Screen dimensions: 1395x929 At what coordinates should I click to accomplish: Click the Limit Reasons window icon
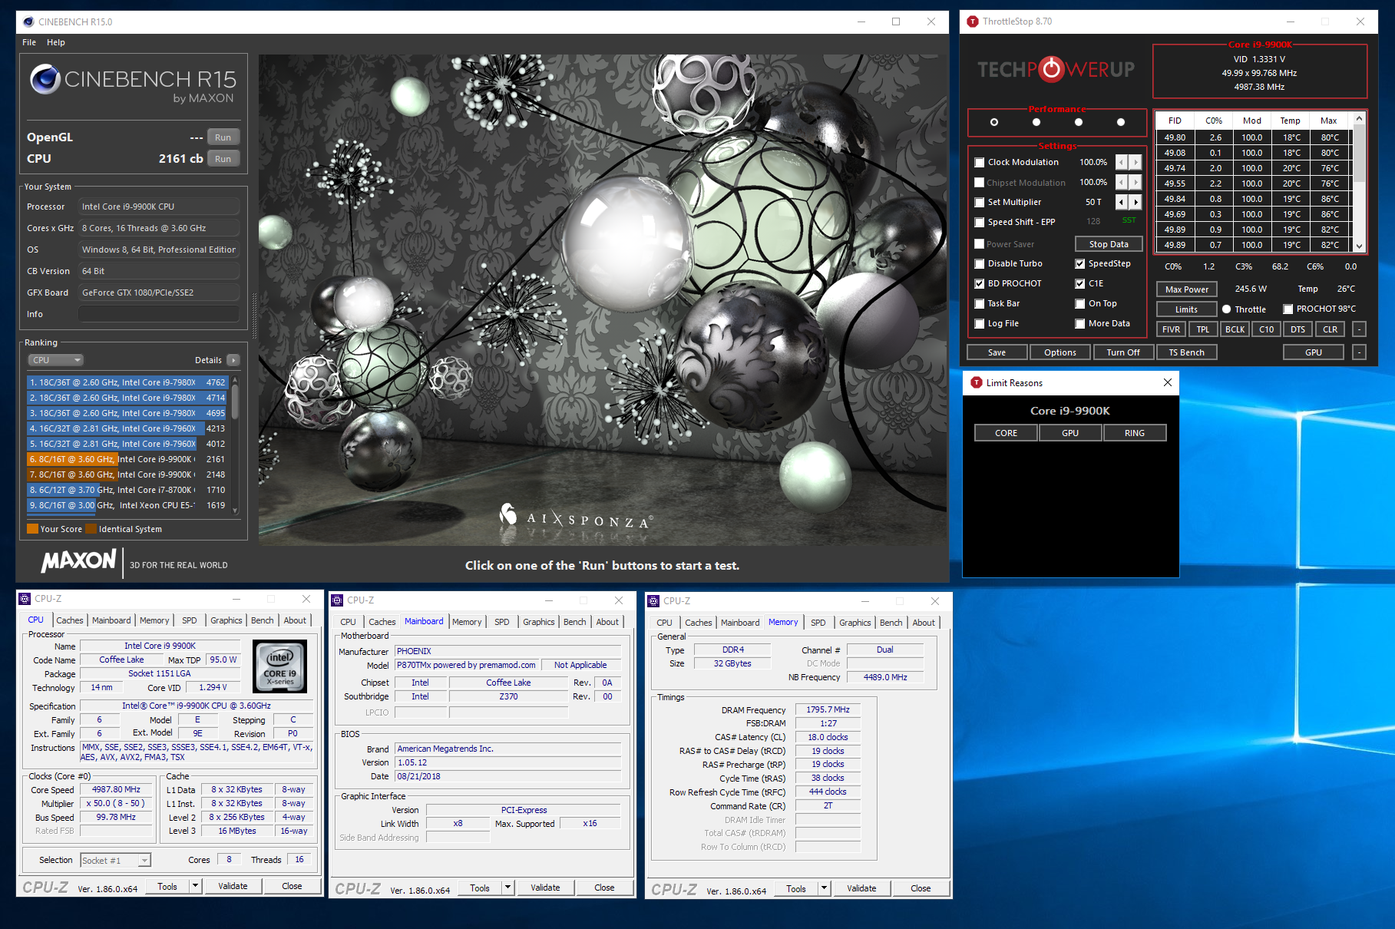click(x=977, y=382)
